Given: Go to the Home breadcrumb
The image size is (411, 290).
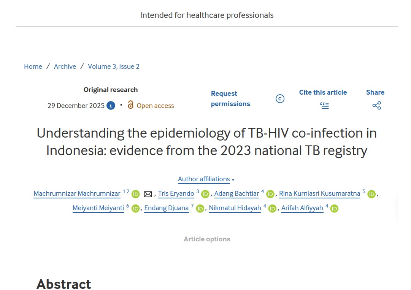Looking at the screenshot, I should [x=33, y=67].
